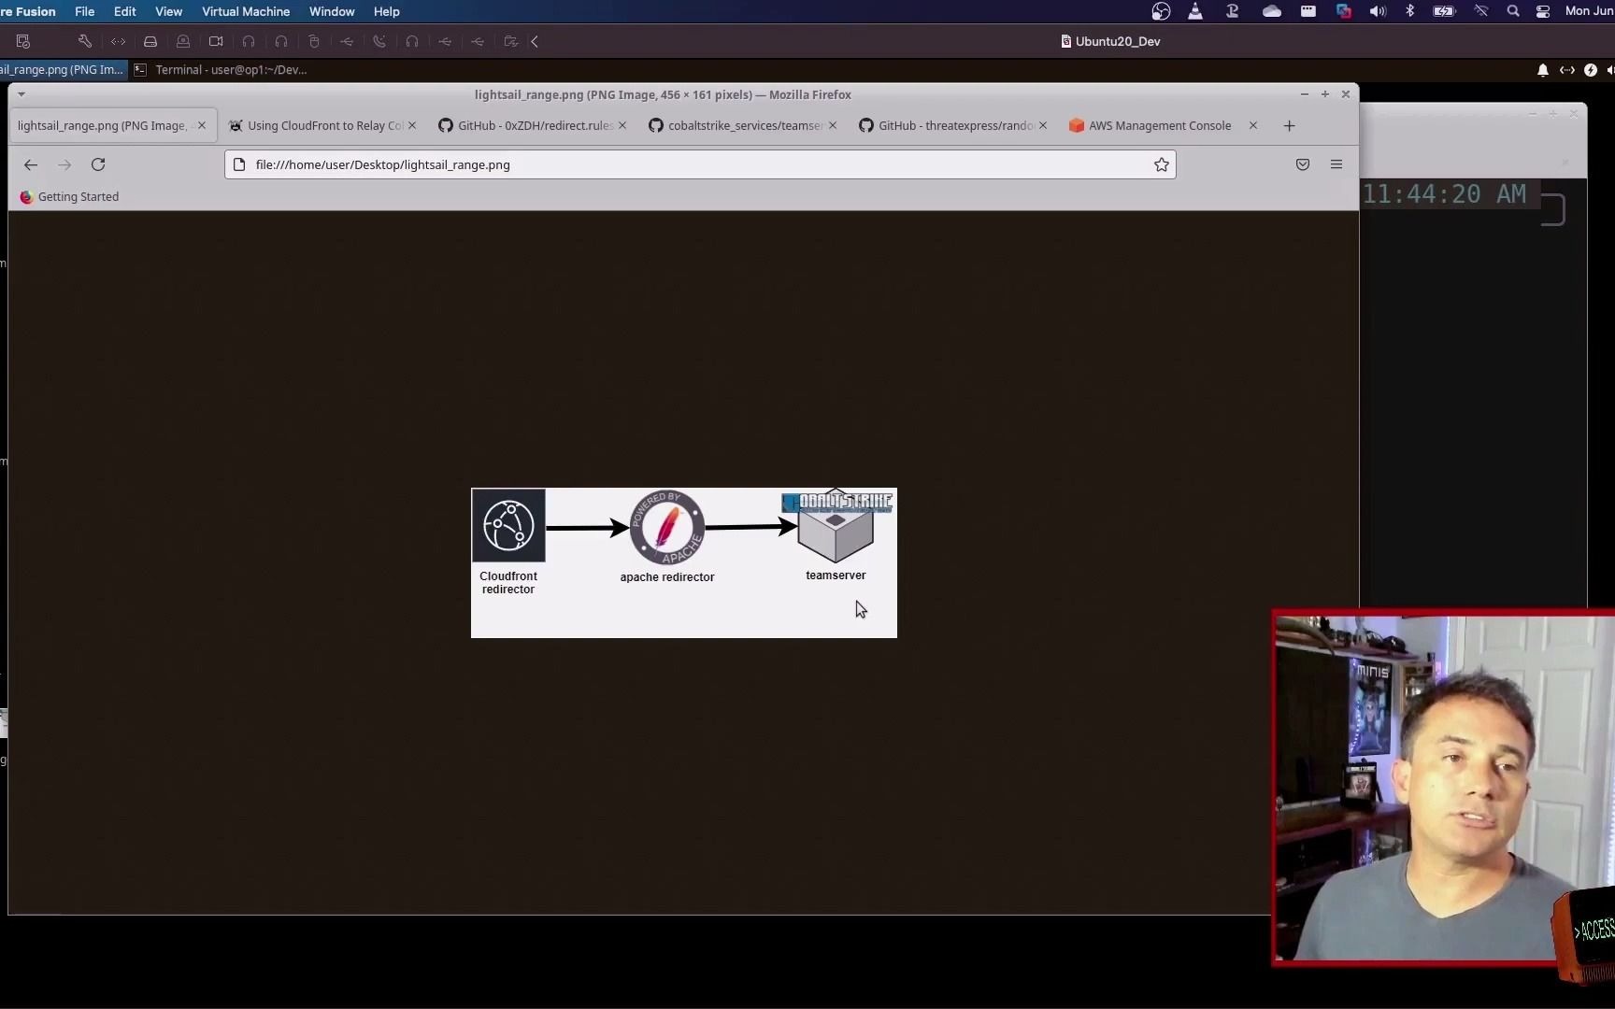The width and height of the screenshot is (1615, 1009).
Task: Open the cloud sync icon in menu bar
Action: pos(1272,11)
